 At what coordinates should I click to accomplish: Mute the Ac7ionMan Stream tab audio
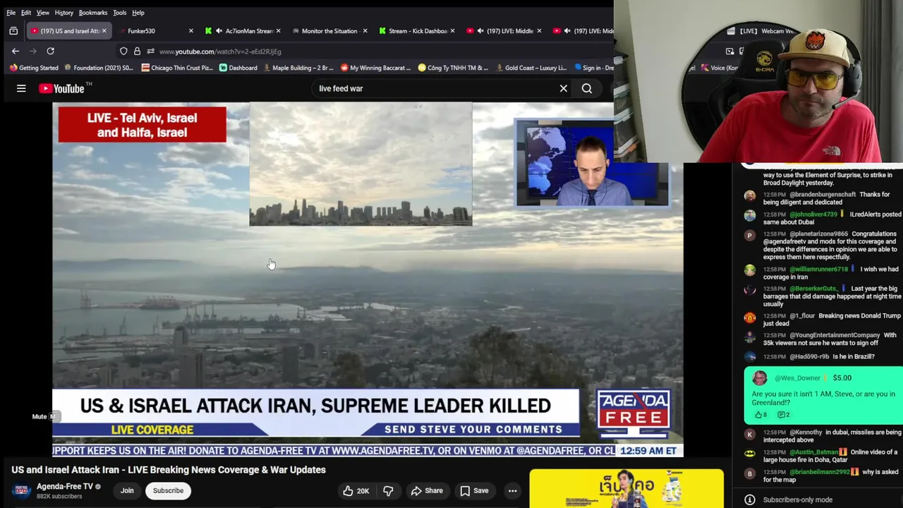pyautogui.click(x=219, y=31)
